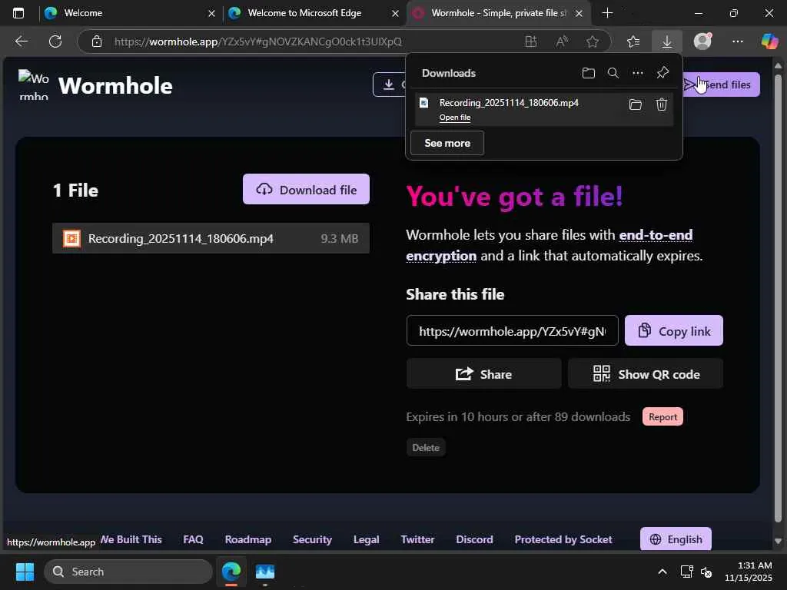Select Recording_20251114_180606.mp4 file row
Screen dimensions: 787x590
coord(211,238)
